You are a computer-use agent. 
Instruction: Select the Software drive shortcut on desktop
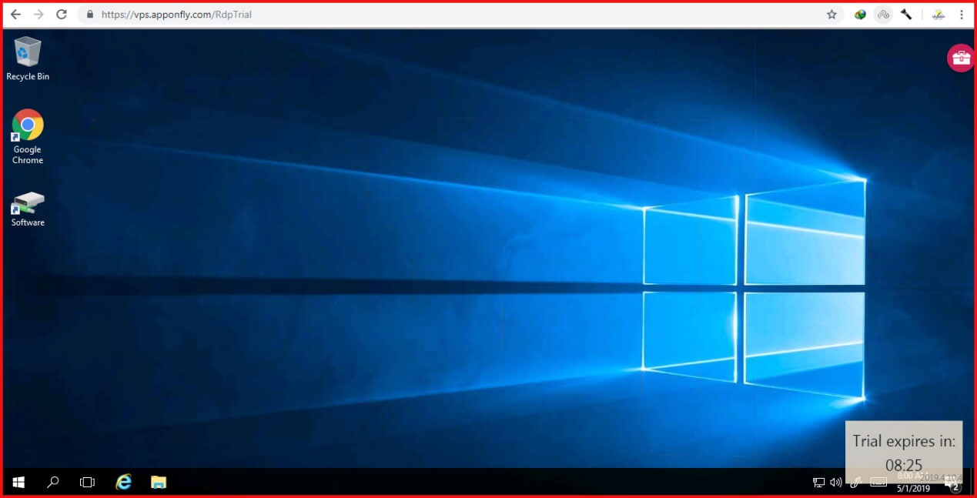coord(28,209)
